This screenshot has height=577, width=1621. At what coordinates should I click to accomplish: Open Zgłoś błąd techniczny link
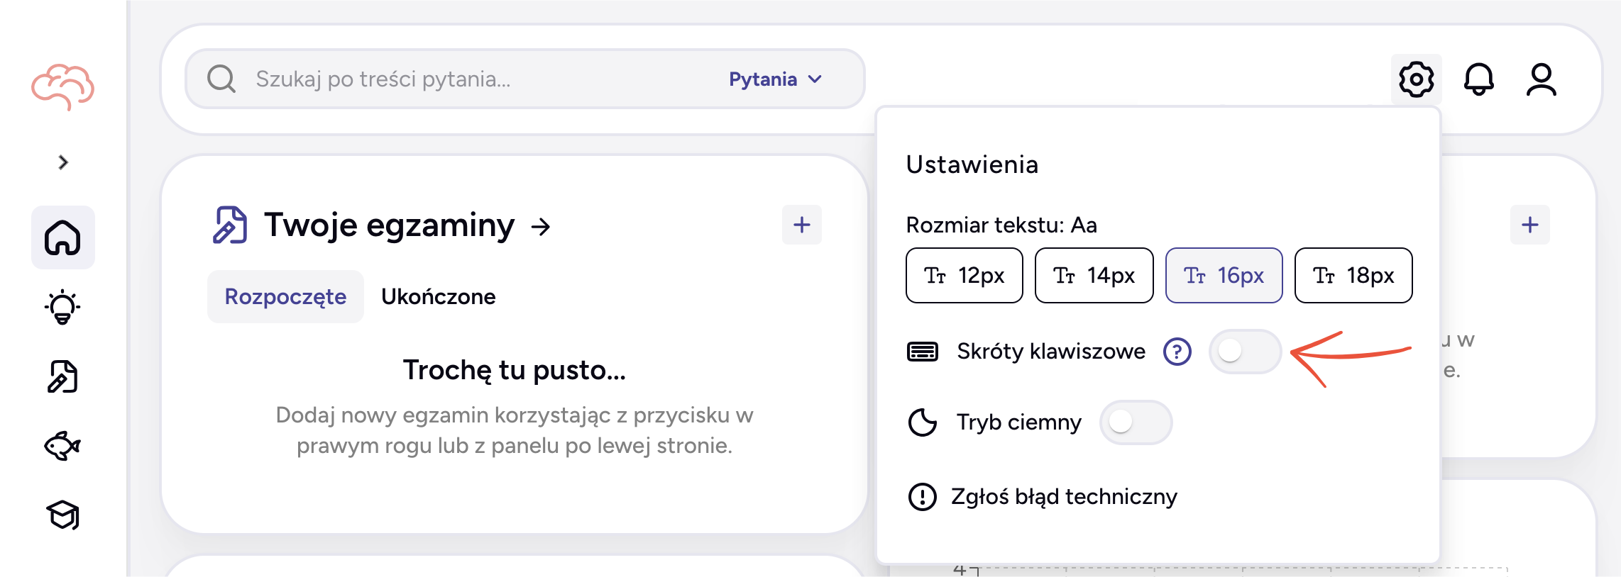tap(1064, 496)
